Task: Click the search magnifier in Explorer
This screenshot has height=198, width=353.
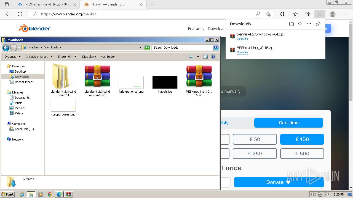Action: [216, 48]
